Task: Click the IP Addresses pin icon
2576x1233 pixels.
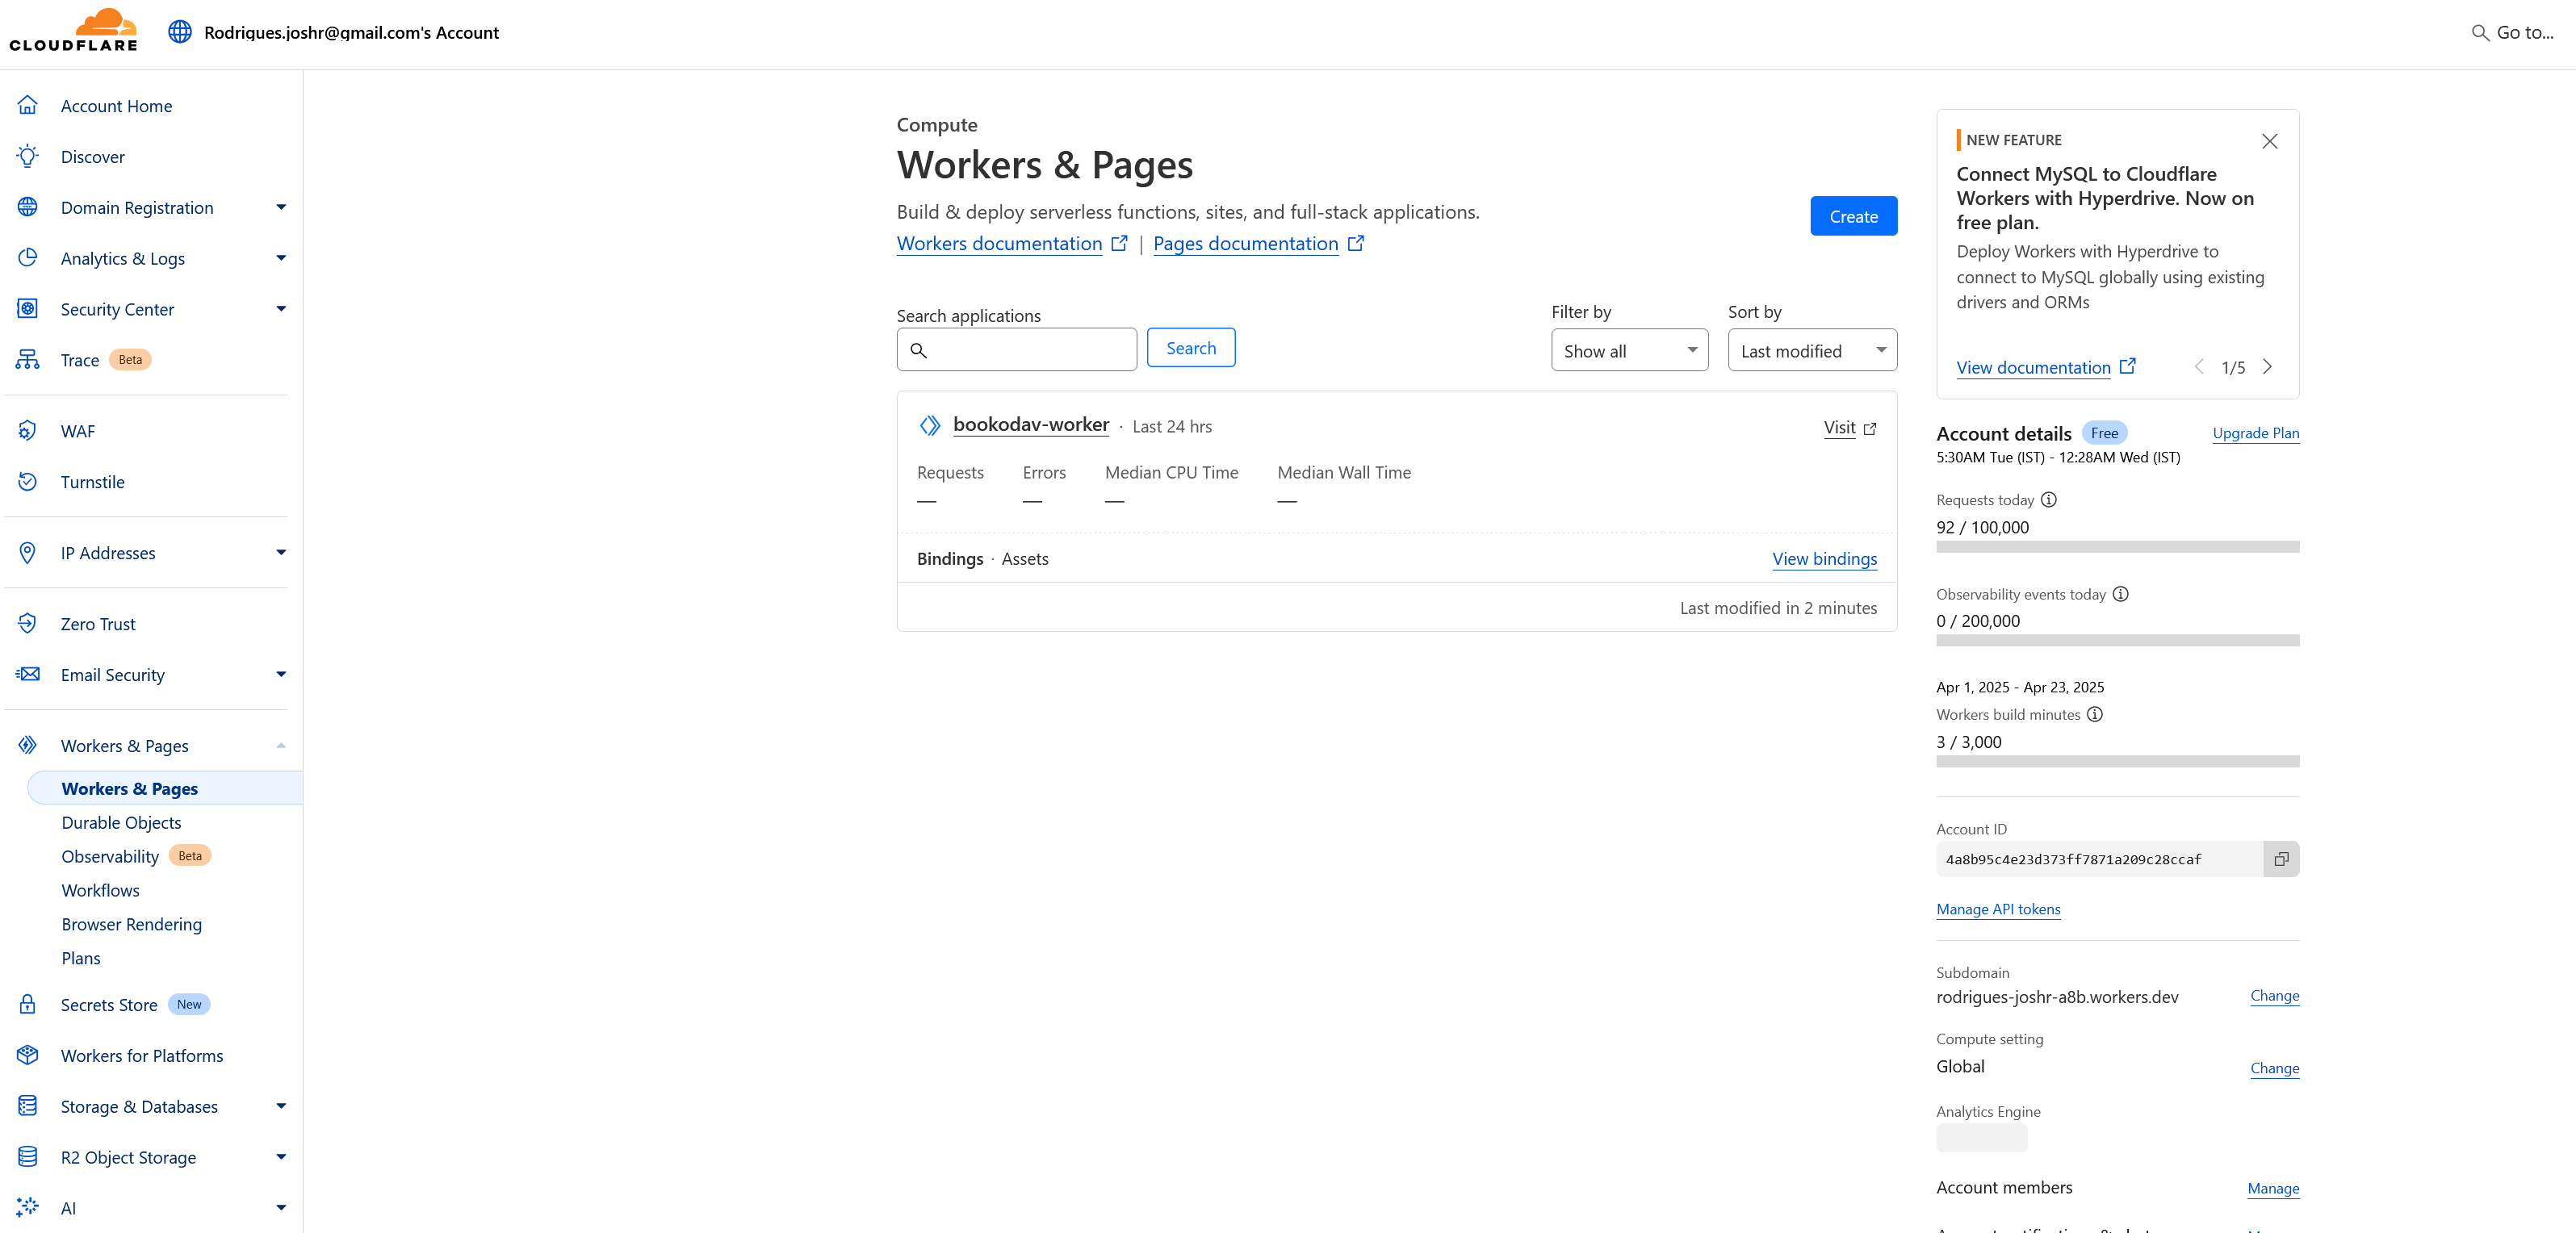Action: (x=28, y=553)
